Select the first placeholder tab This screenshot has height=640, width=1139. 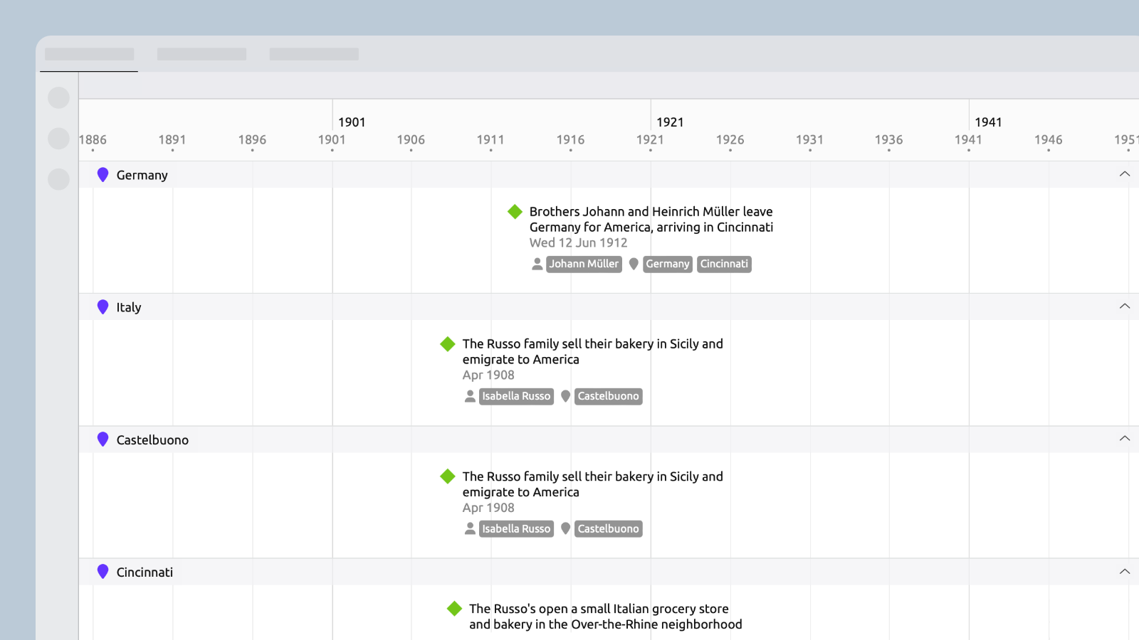(x=89, y=54)
